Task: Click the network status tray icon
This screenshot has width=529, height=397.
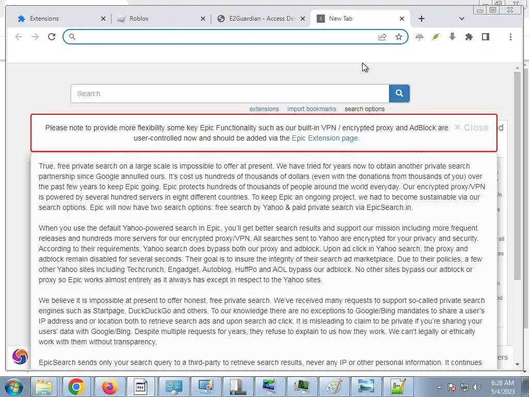Action: click(x=464, y=388)
